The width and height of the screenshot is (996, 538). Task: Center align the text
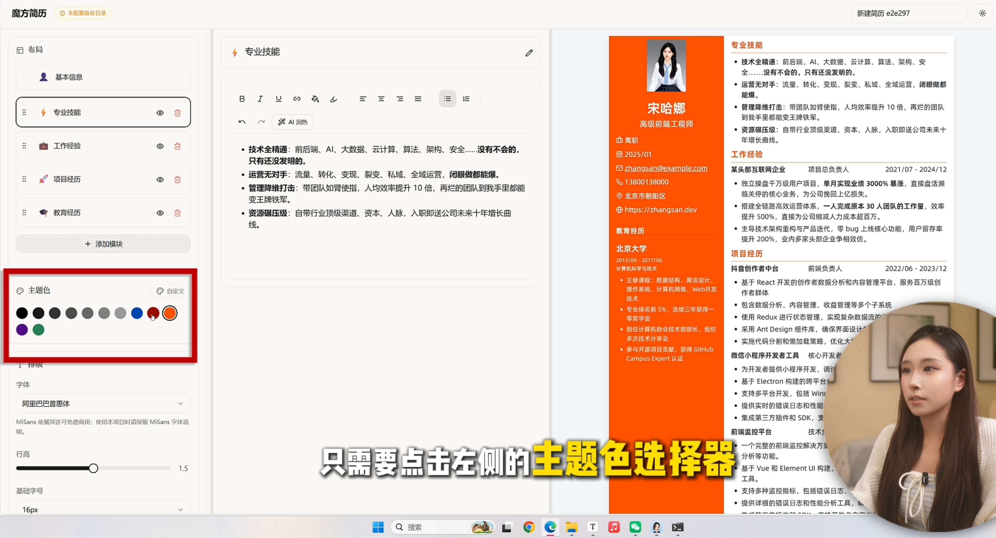pos(381,99)
